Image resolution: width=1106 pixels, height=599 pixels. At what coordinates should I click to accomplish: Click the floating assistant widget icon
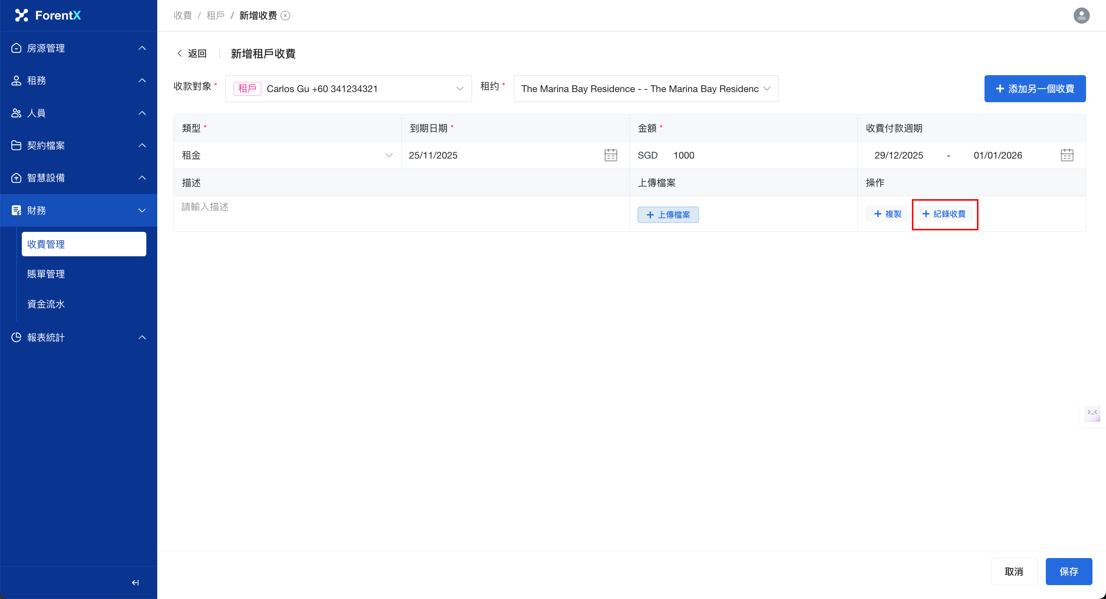point(1092,413)
